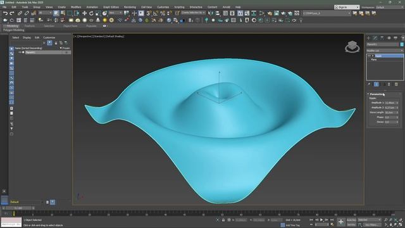Activate the Select Object tool
The width and height of the screenshot is (405, 228).
click(56, 13)
